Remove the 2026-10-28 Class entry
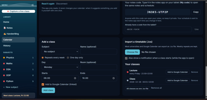 click(194, 80)
